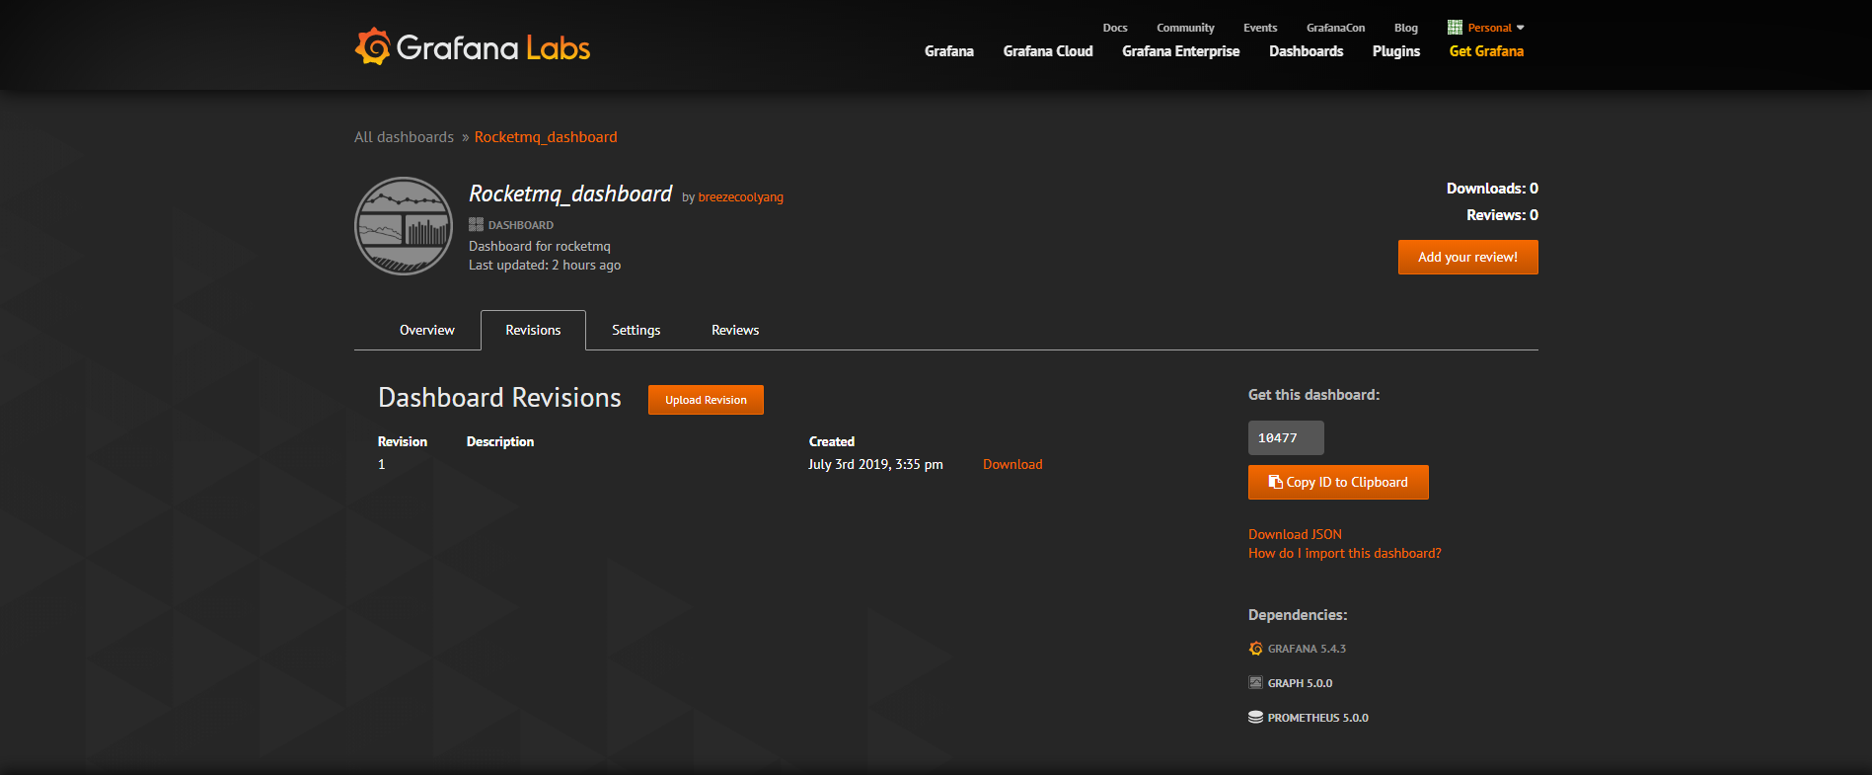This screenshot has height=775, width=1872.
Task: Open the Settings tab
Action: pyautogui.click(x=636, y=330)
